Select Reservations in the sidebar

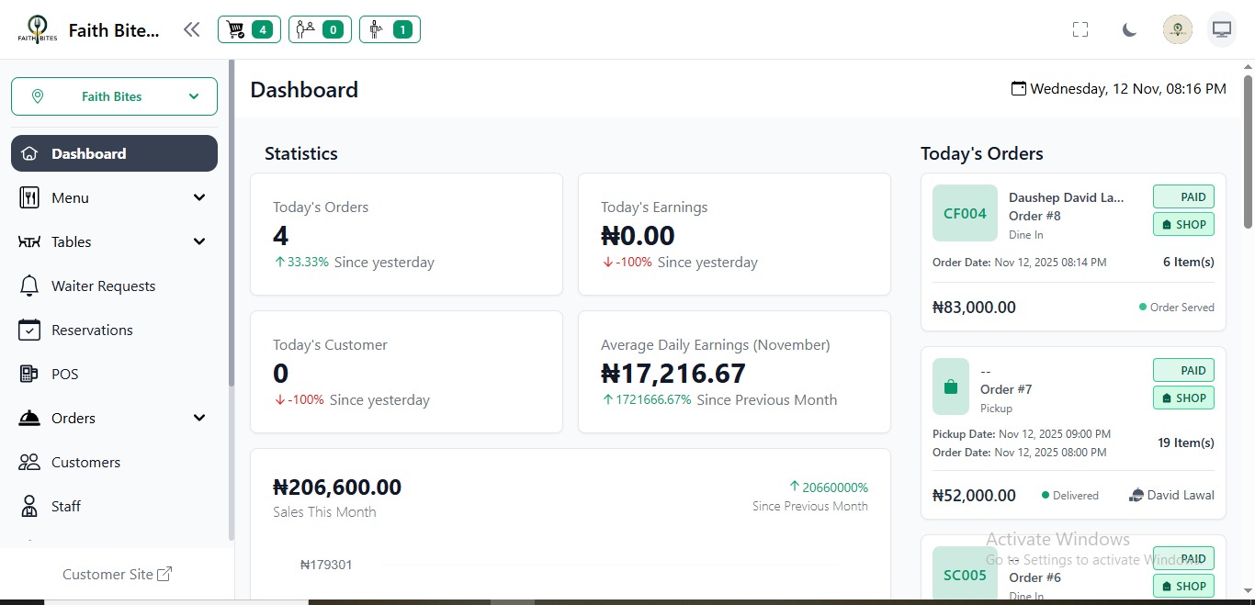pyautogui.click(x=92, y=330)
